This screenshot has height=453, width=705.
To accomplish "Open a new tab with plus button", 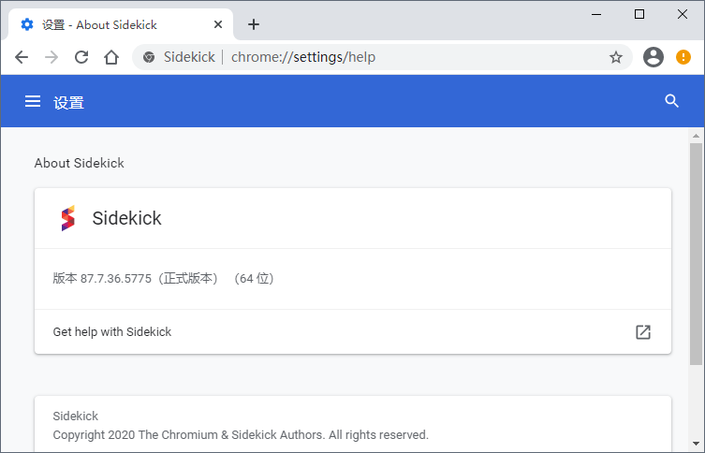I will [x=254, y=24].
